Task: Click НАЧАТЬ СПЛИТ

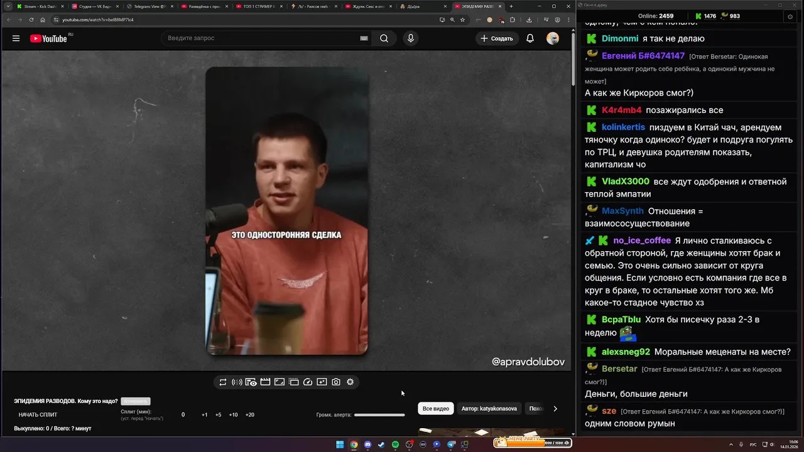Action: tap(38, 414)
